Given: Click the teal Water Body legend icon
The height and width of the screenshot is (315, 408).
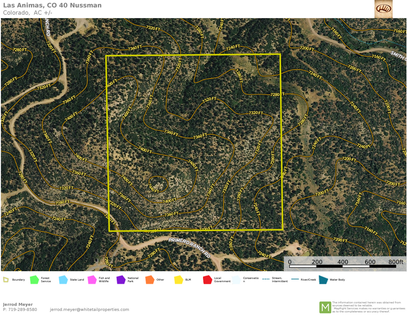Looking at the screenshot, I should click(323, 280).
